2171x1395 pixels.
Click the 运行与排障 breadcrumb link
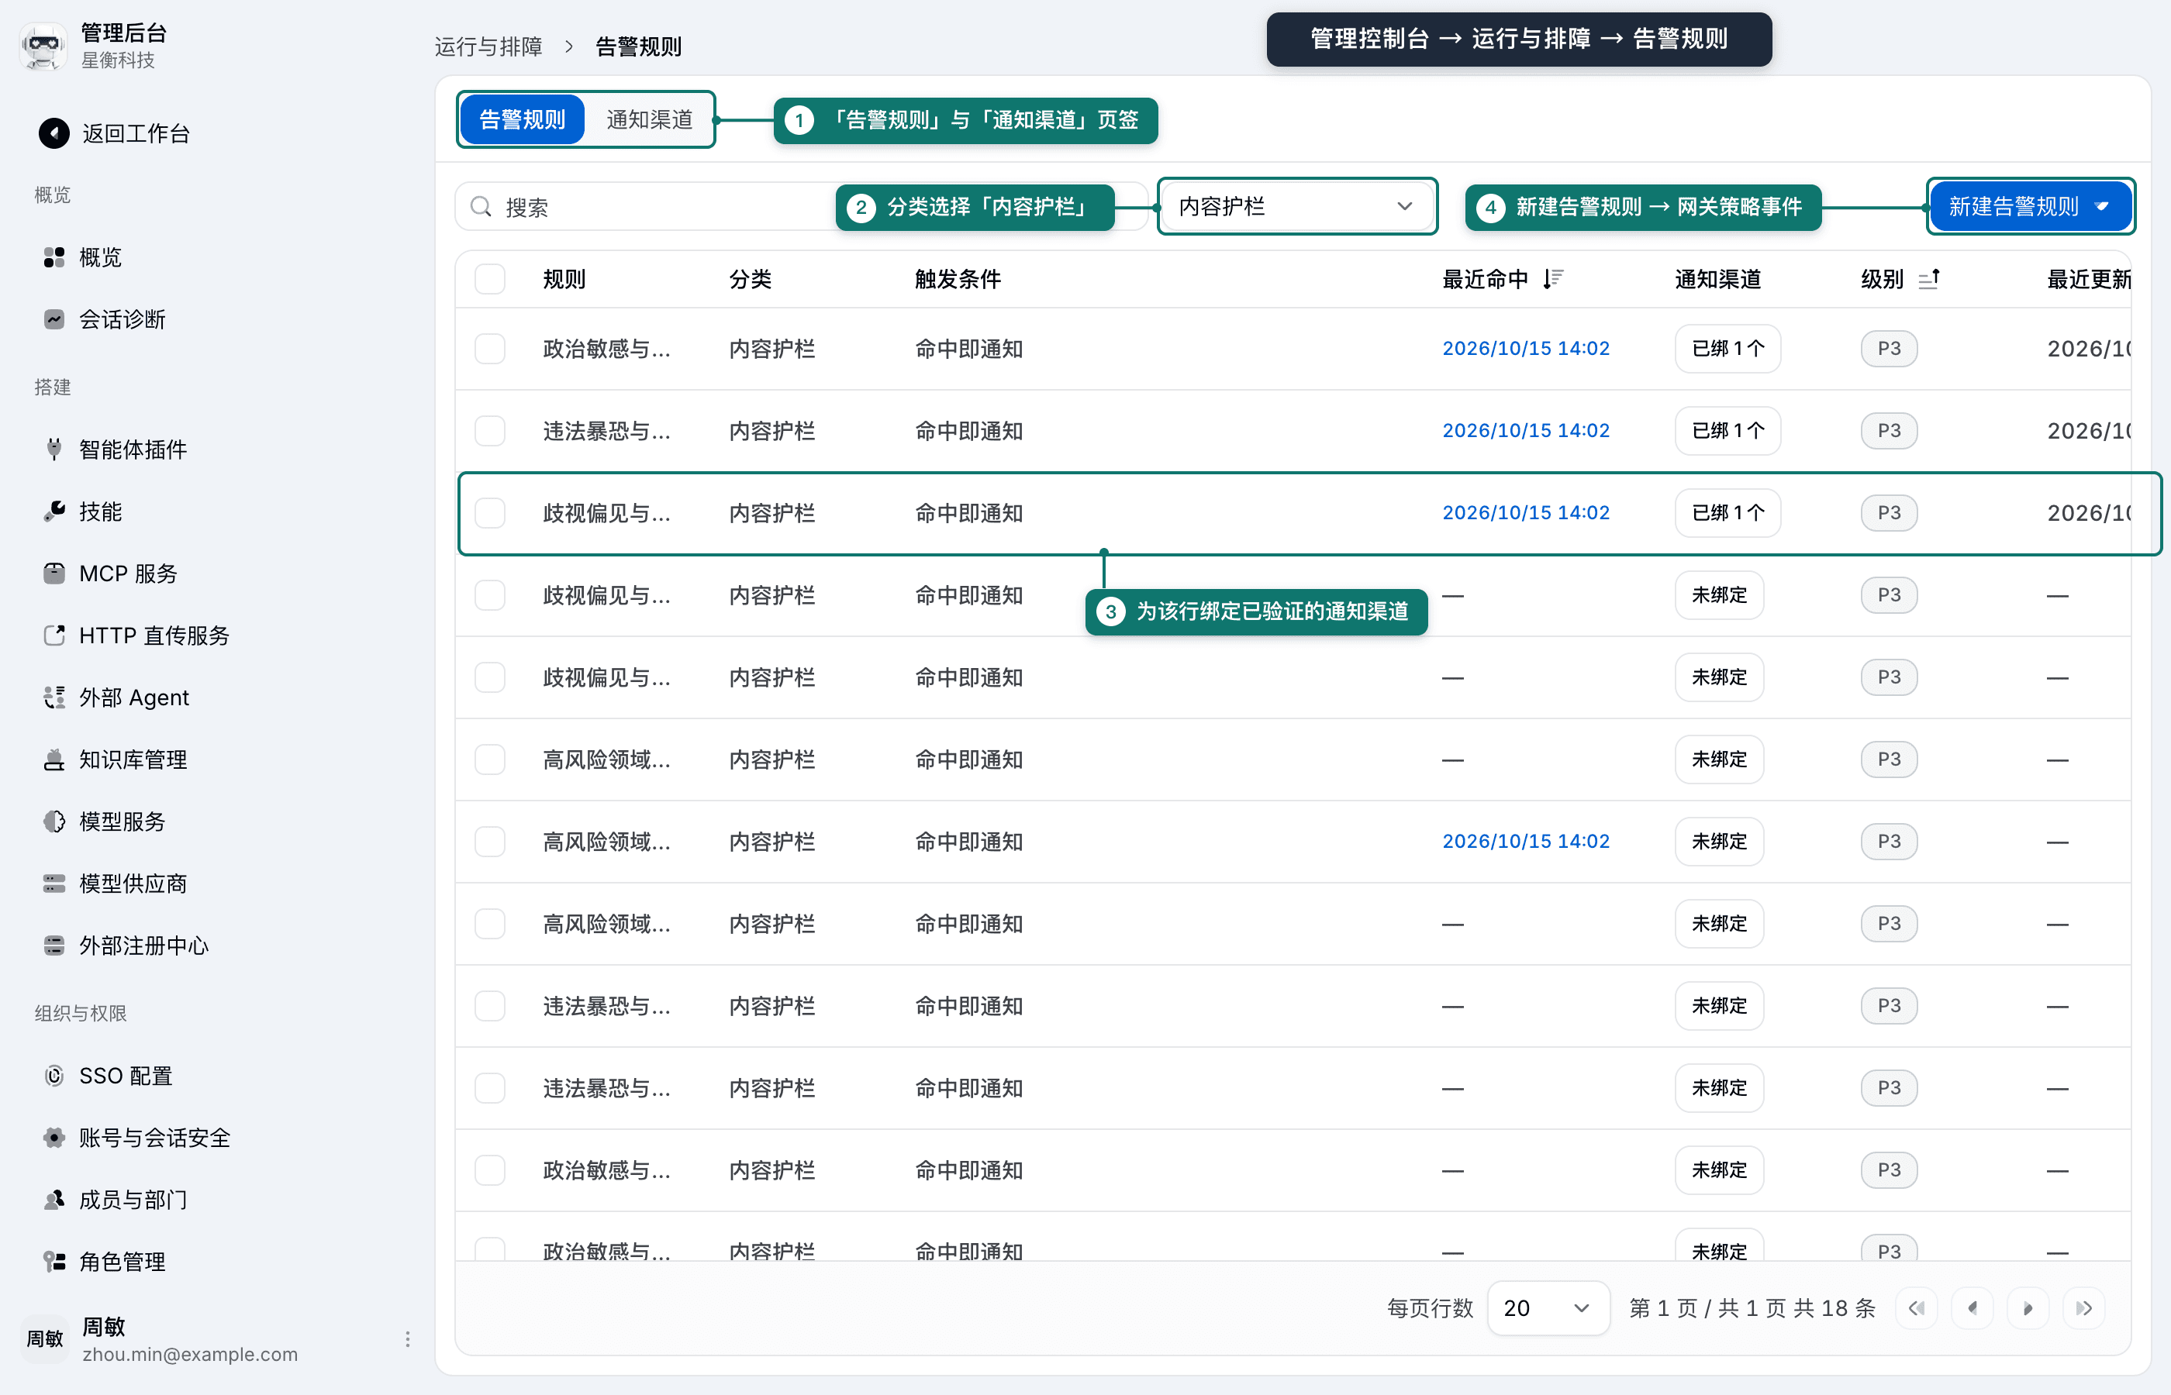coord(488,46)
